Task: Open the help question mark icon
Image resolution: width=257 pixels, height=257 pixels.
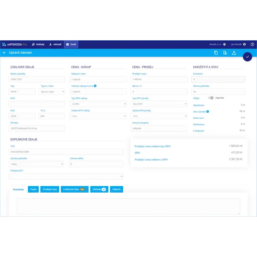Action: pos(252,44)
